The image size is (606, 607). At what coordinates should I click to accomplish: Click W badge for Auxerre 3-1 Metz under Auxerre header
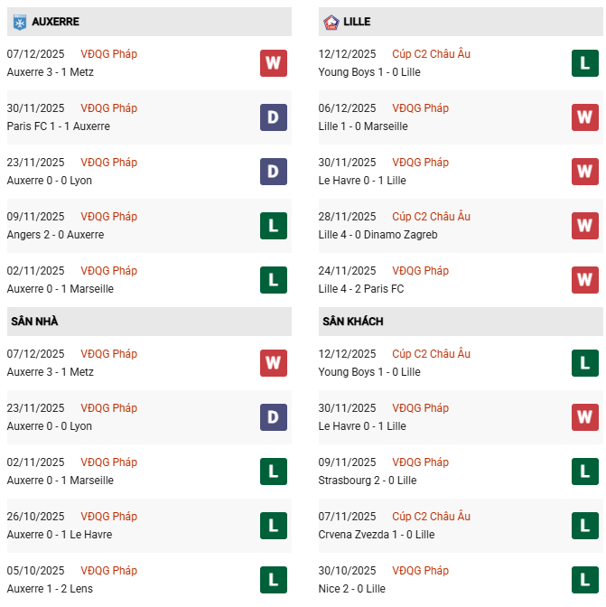point(273,63)
